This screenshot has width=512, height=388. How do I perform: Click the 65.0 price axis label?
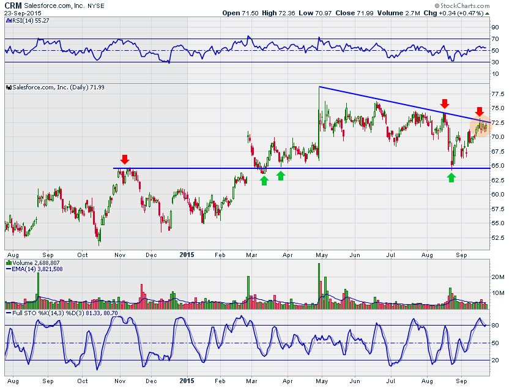tap(498, 166)
